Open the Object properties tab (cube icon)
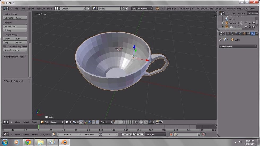Image resolution: width=260 pixels, height=146 pixels. [x=244, y=33]
